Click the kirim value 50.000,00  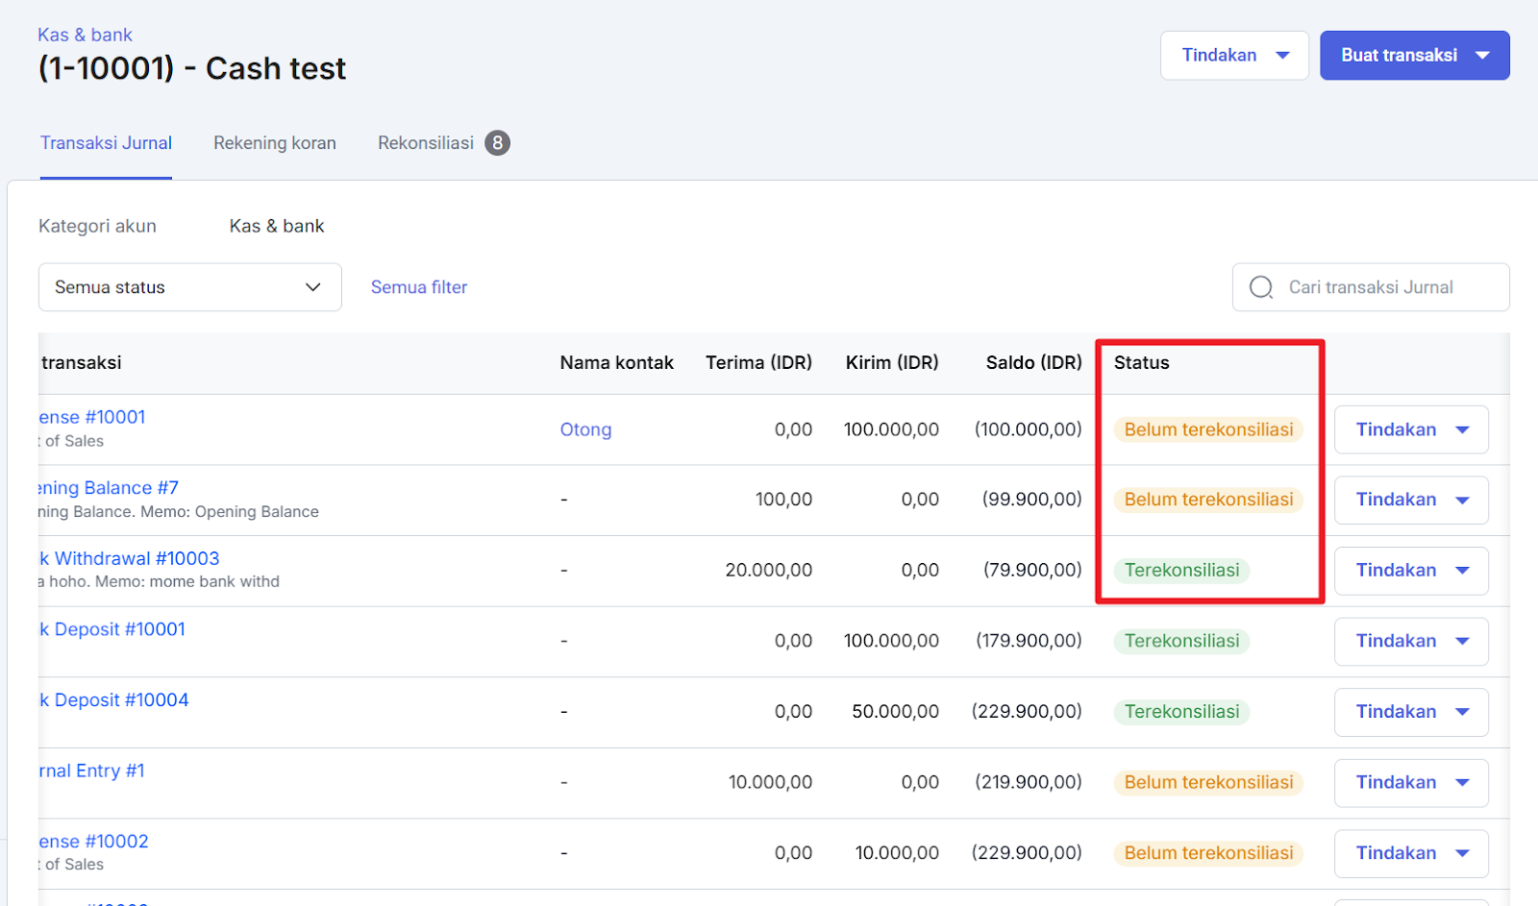[895, 712]
